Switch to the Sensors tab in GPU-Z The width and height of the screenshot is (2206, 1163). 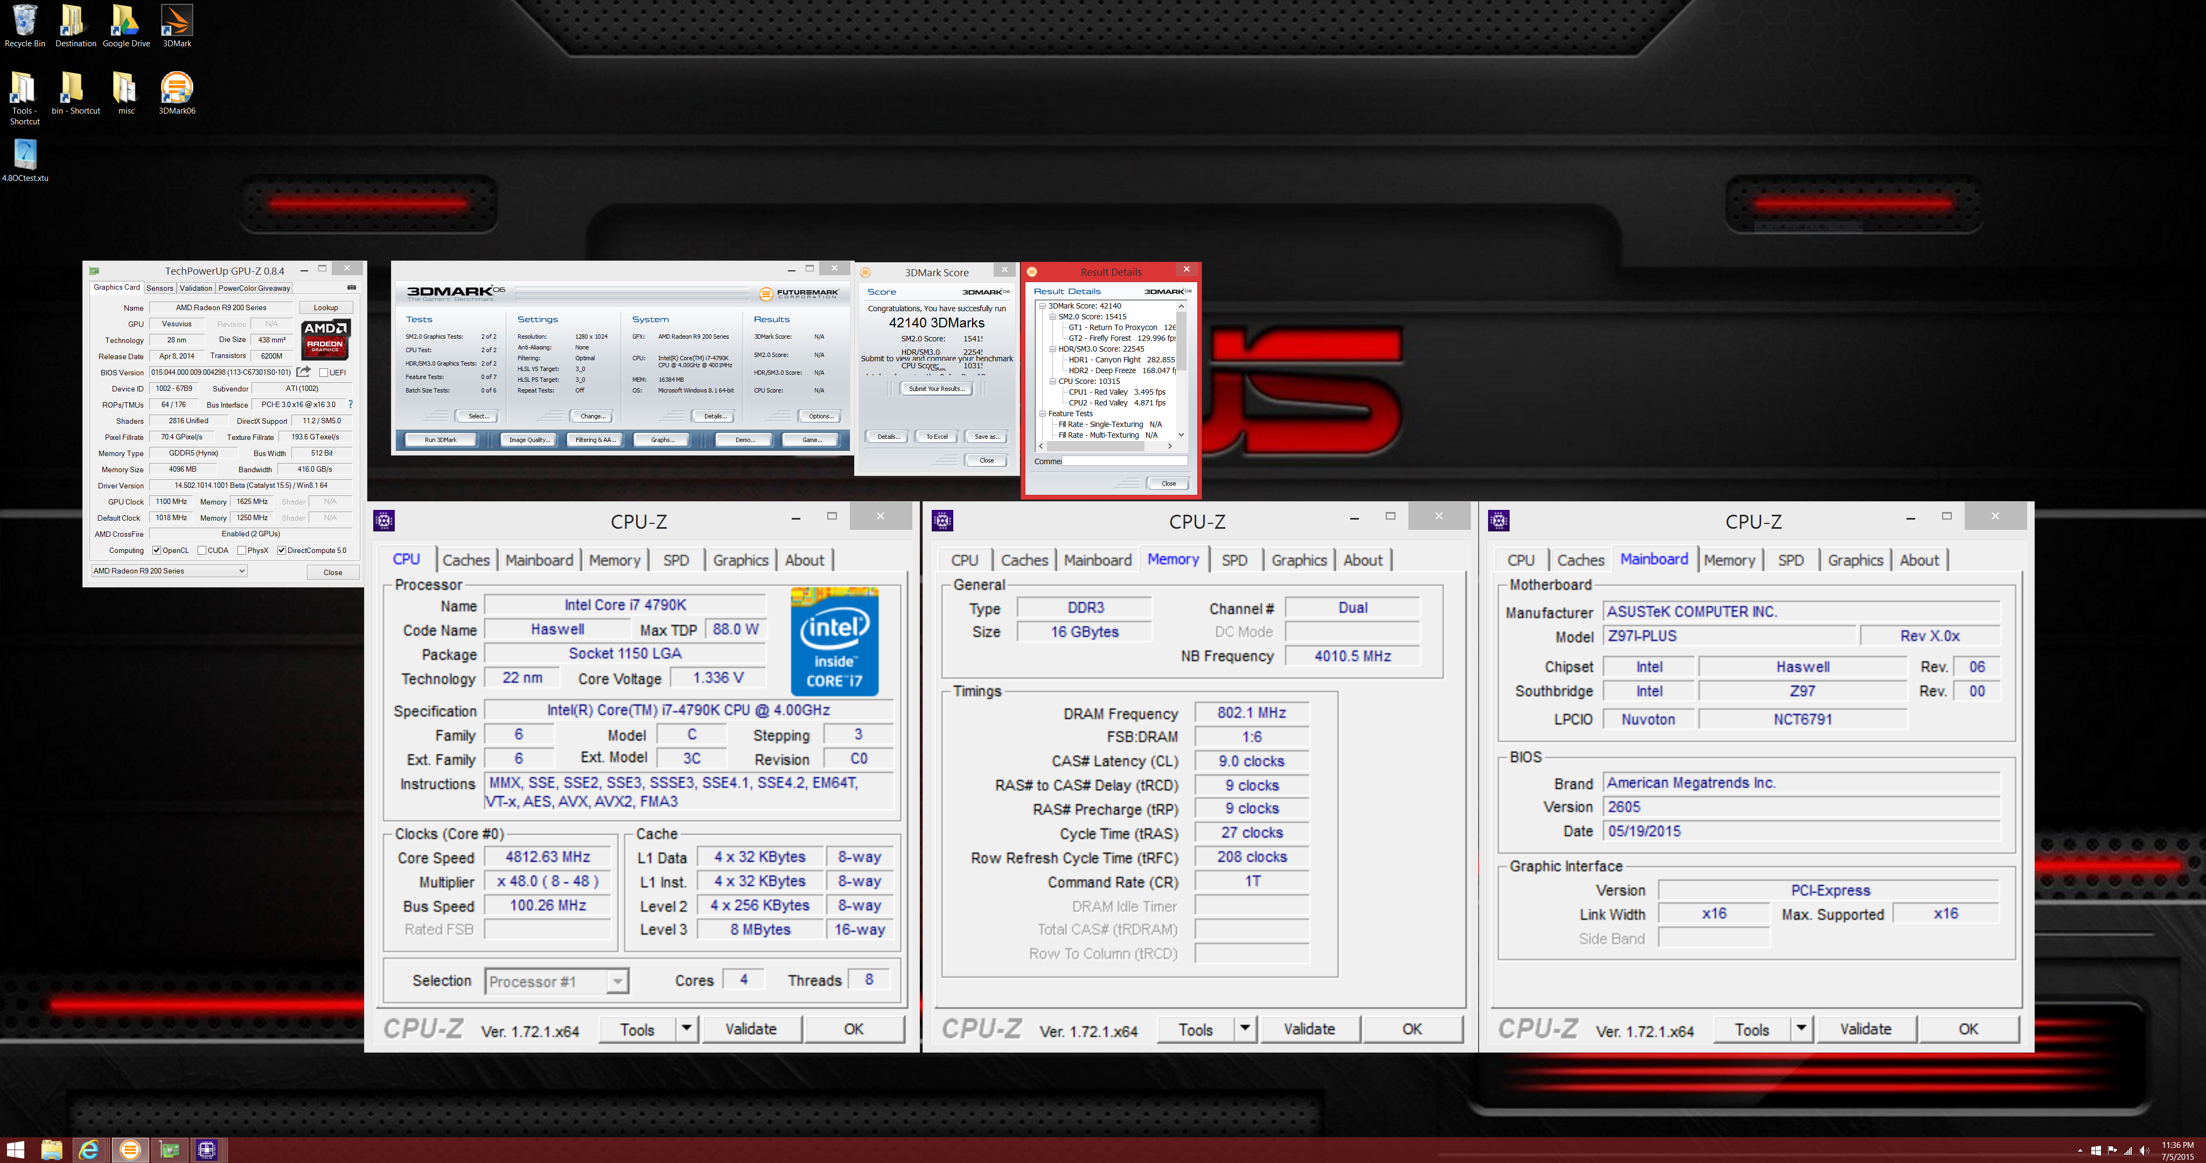point(159,288)
